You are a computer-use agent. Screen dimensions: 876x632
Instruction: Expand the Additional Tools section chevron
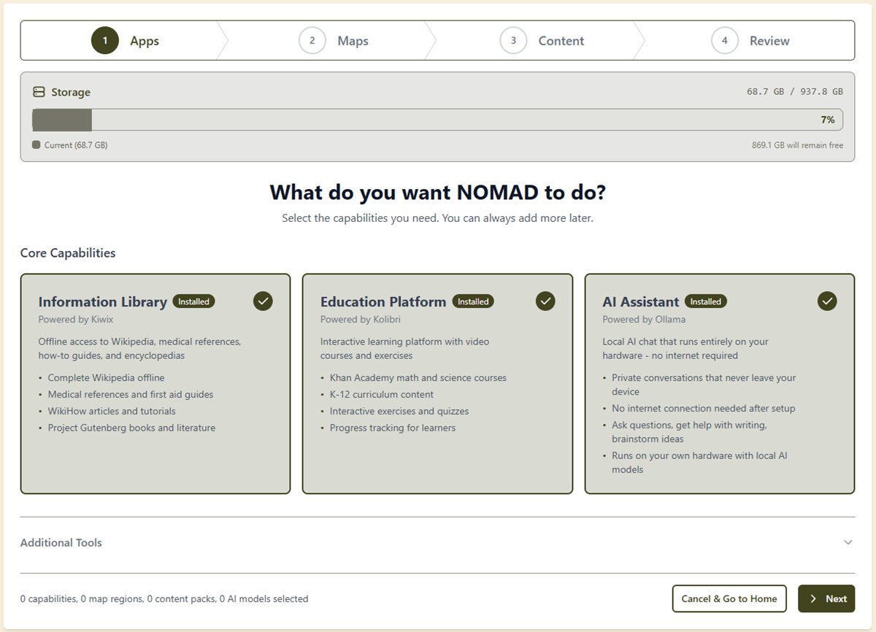click(847, 542)
